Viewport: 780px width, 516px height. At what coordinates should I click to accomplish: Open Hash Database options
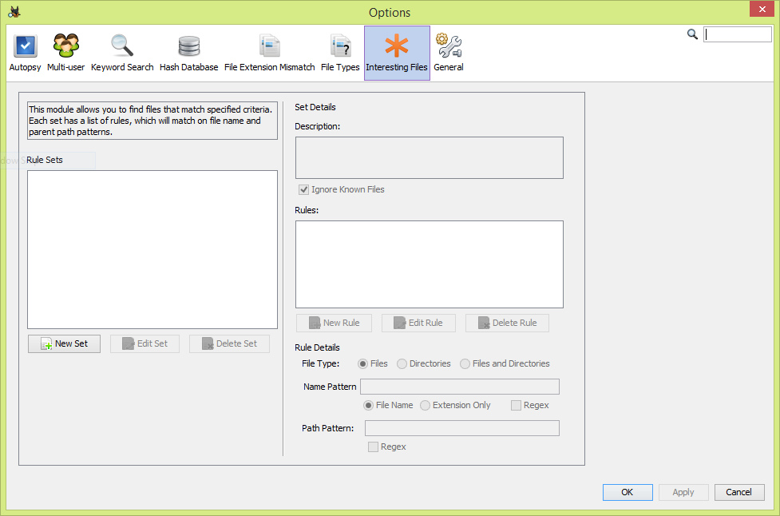[188, 53]
